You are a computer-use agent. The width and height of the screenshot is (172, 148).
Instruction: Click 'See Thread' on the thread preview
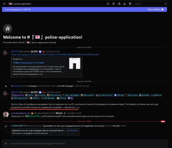coord(73,130)
